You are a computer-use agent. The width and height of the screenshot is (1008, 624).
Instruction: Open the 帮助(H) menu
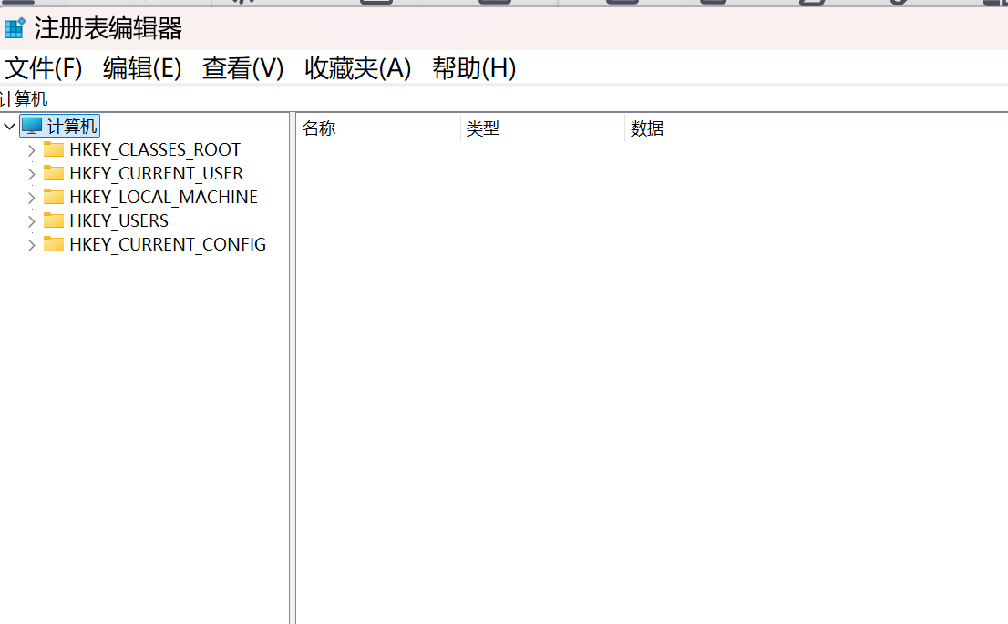pyautogui.click(x=474, y=68)
